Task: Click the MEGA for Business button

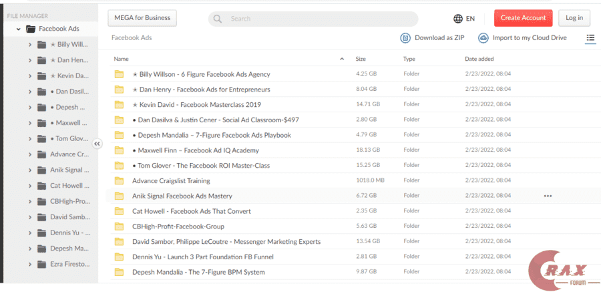Action: point(142,18)
